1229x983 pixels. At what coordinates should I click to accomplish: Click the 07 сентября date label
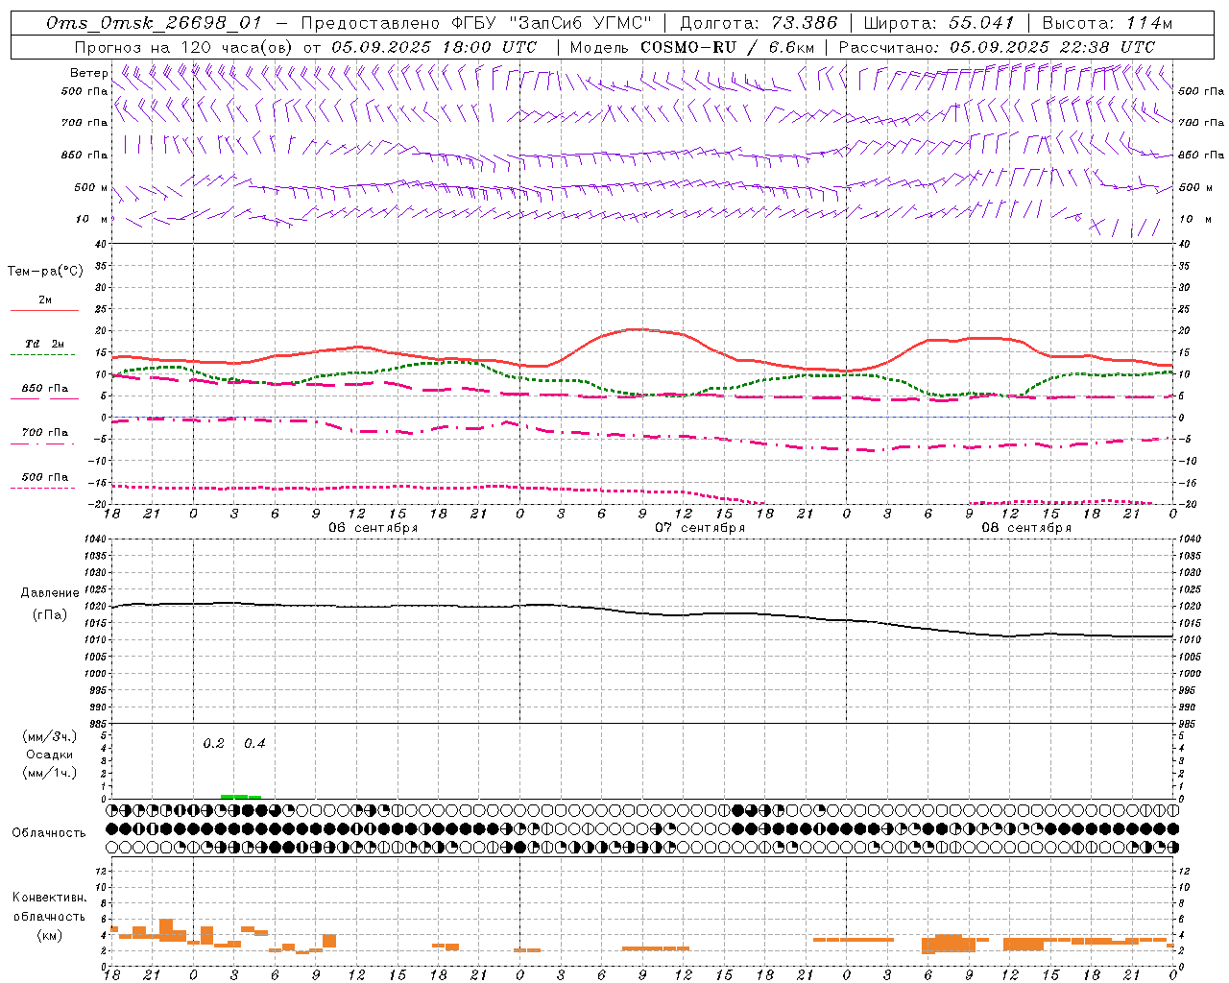coord(700,528)
